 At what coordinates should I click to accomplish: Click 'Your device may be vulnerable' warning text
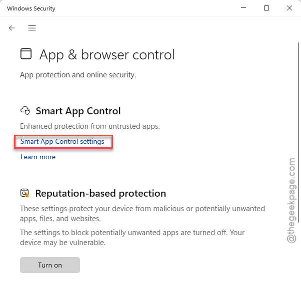tap(132, 238)
